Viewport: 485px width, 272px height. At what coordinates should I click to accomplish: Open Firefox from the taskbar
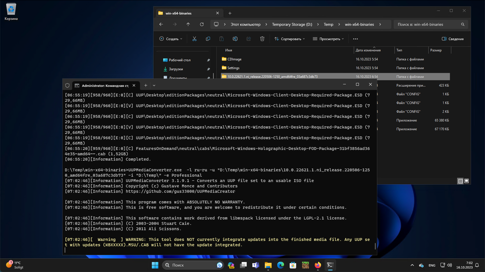click(318, 265)
